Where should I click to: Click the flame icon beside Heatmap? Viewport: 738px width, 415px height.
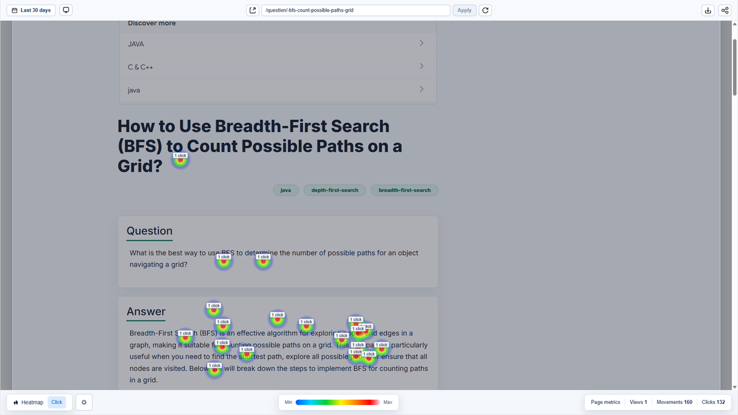[x=16, y=402]
